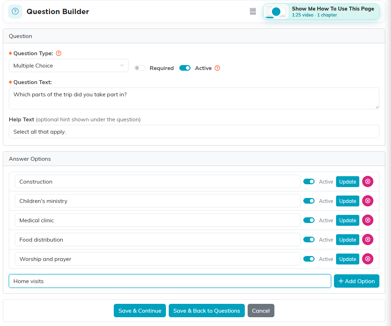This screenshot has height=326, width=391.
Task: Play the tutorial video thumbnail
Action: (276, 12)
